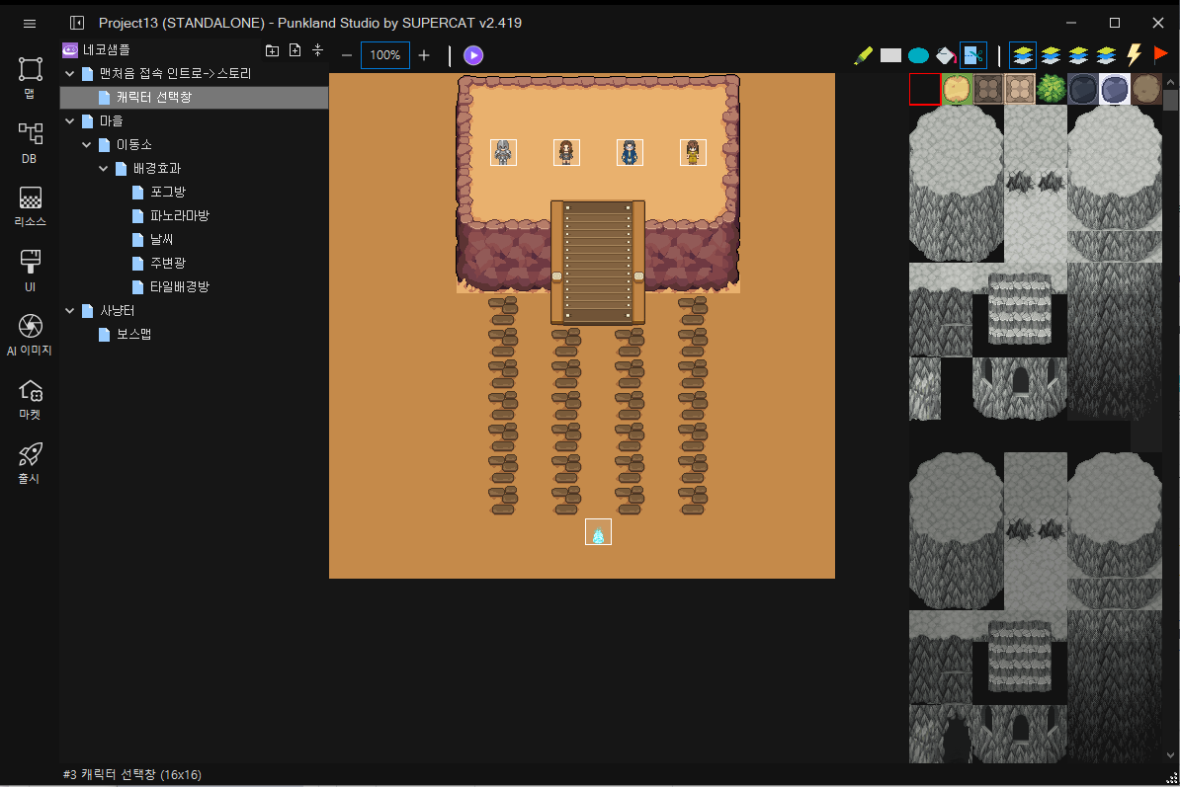Select the rectangle fill tool
The image size is (1180, 787).
890,55
